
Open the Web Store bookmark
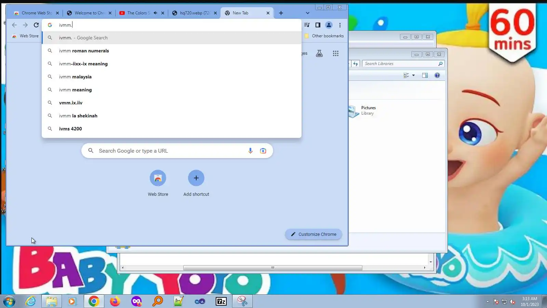pos(25,36)
